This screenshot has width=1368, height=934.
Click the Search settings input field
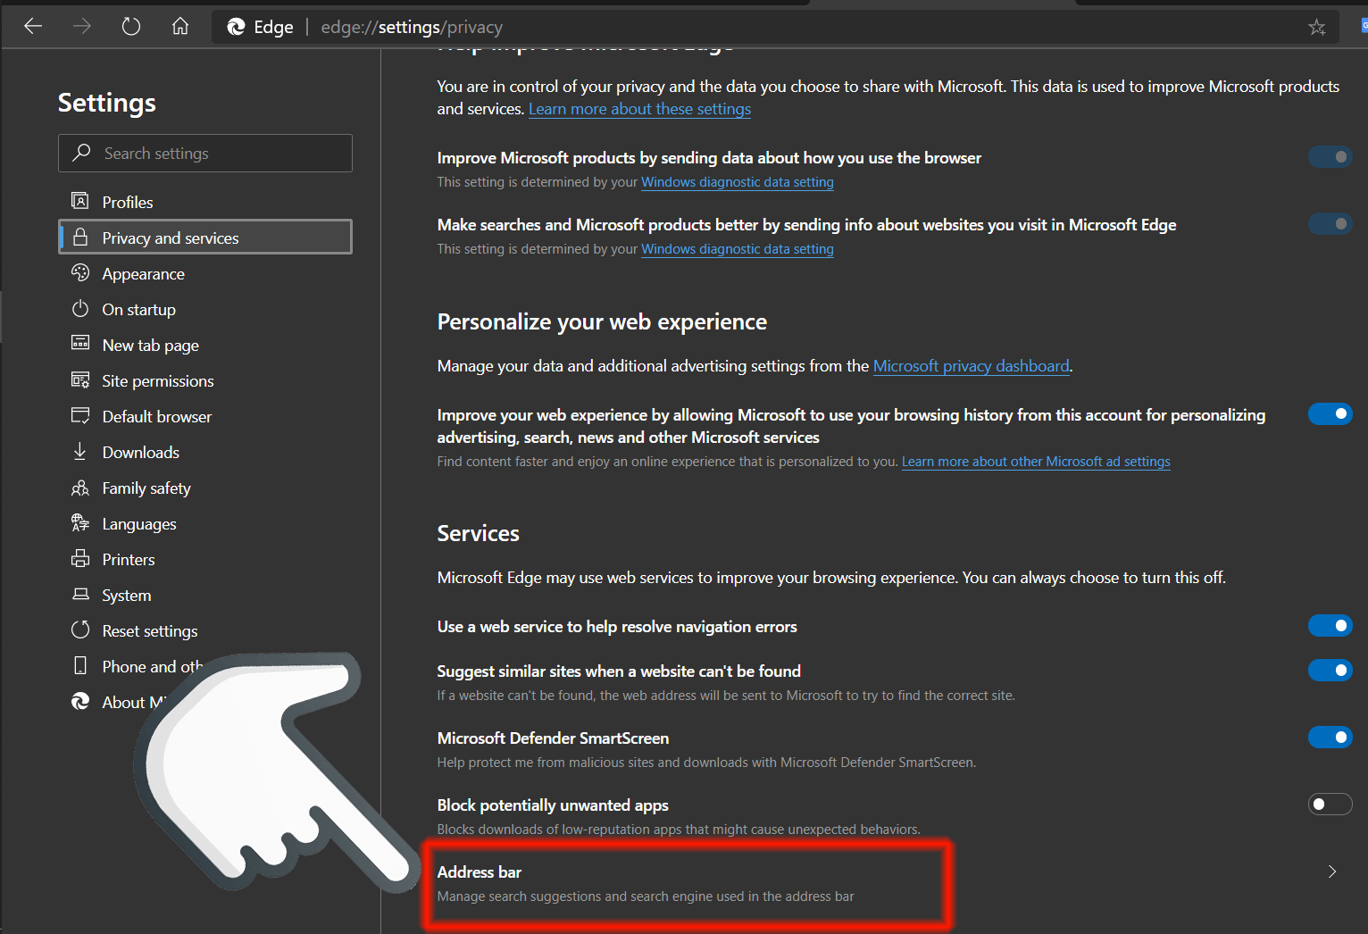205,154
